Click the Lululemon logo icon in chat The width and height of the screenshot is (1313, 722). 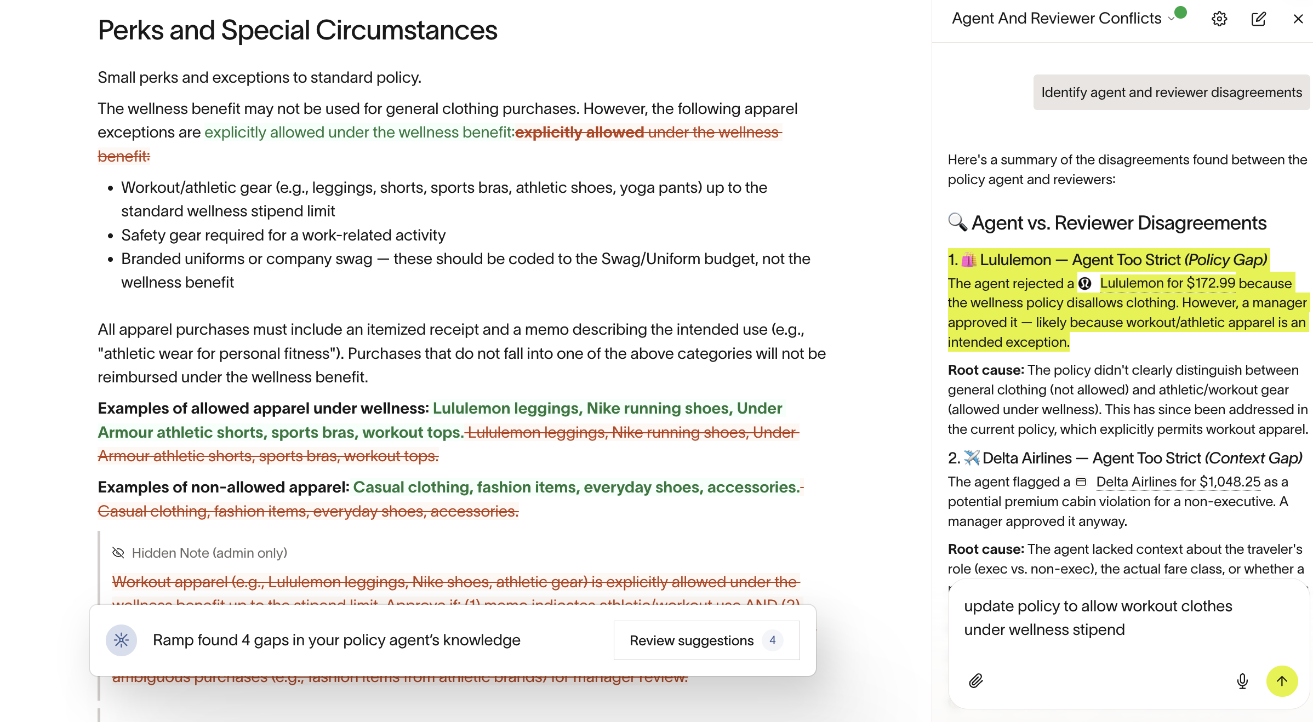pos(1085,283)
